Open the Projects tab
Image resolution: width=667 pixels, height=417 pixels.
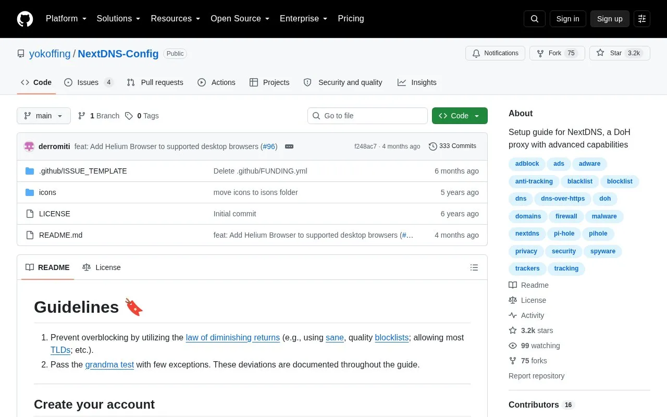click(269, 82)
